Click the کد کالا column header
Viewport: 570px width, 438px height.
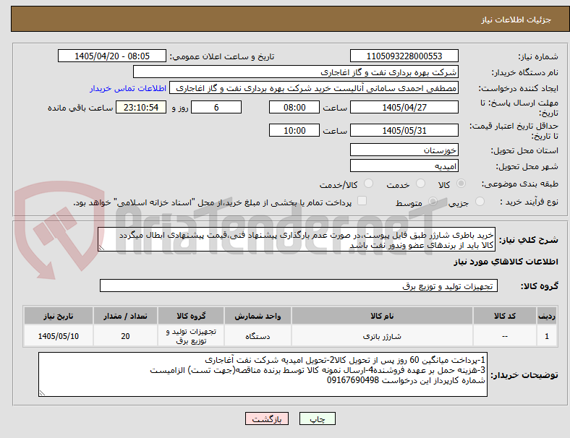[505, 316]
